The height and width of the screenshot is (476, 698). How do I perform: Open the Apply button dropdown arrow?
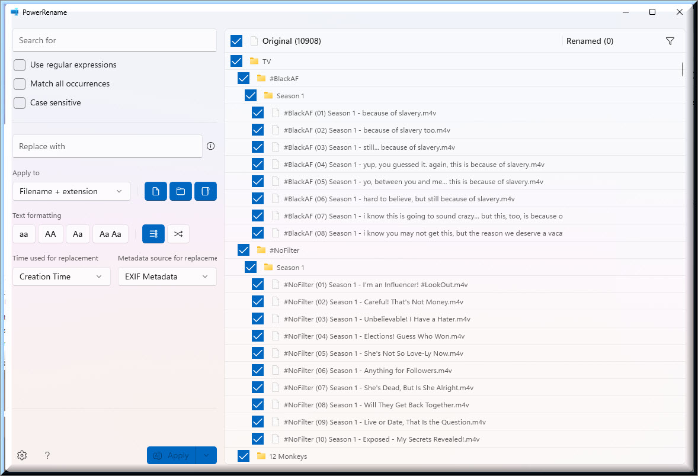[206, 455]
